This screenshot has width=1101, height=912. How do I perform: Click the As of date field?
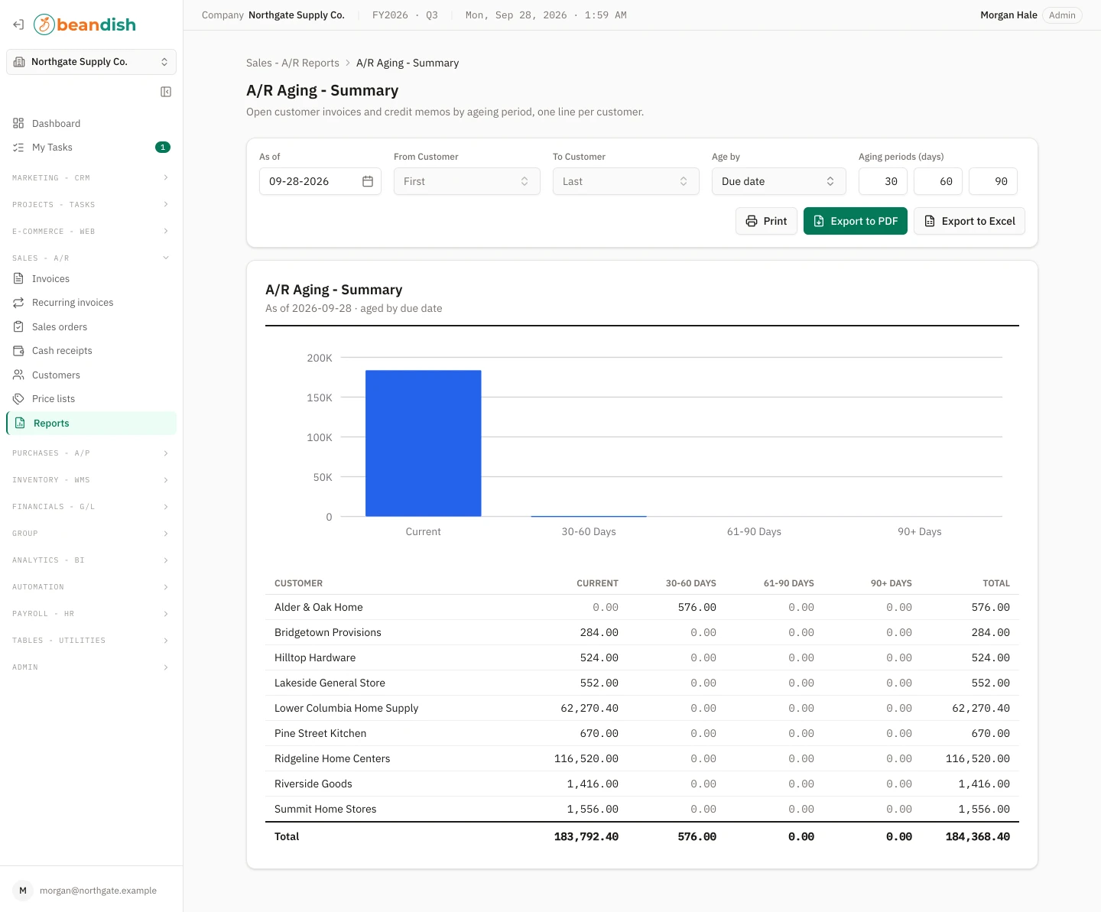tap(320, 181)
